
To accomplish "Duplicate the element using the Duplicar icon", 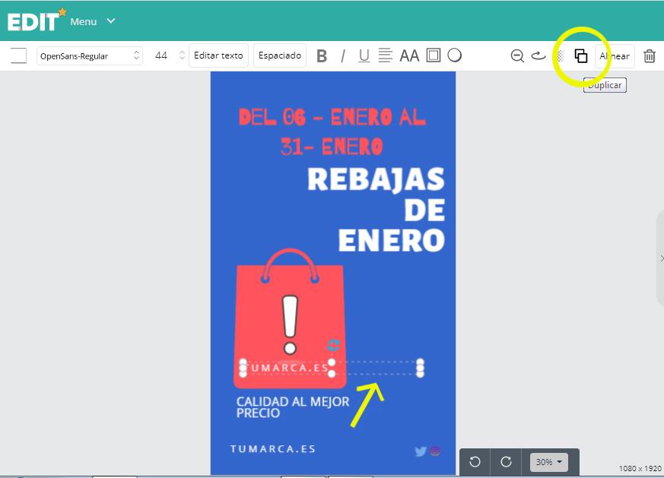I will tap(580, 55).
